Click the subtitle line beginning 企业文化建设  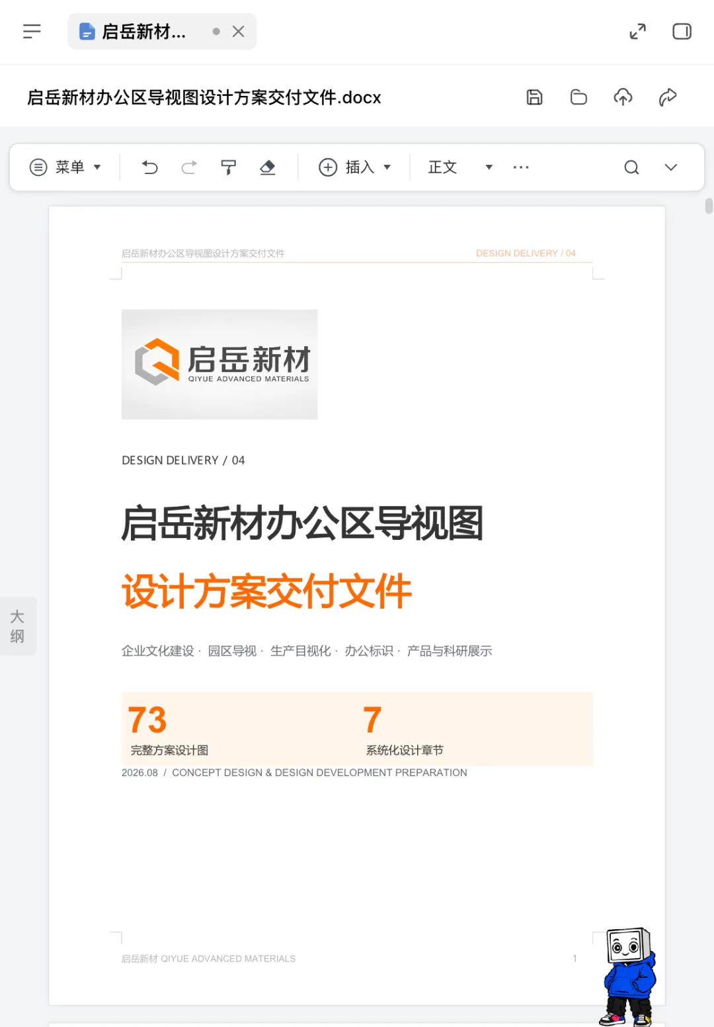(x=307, y=651)
